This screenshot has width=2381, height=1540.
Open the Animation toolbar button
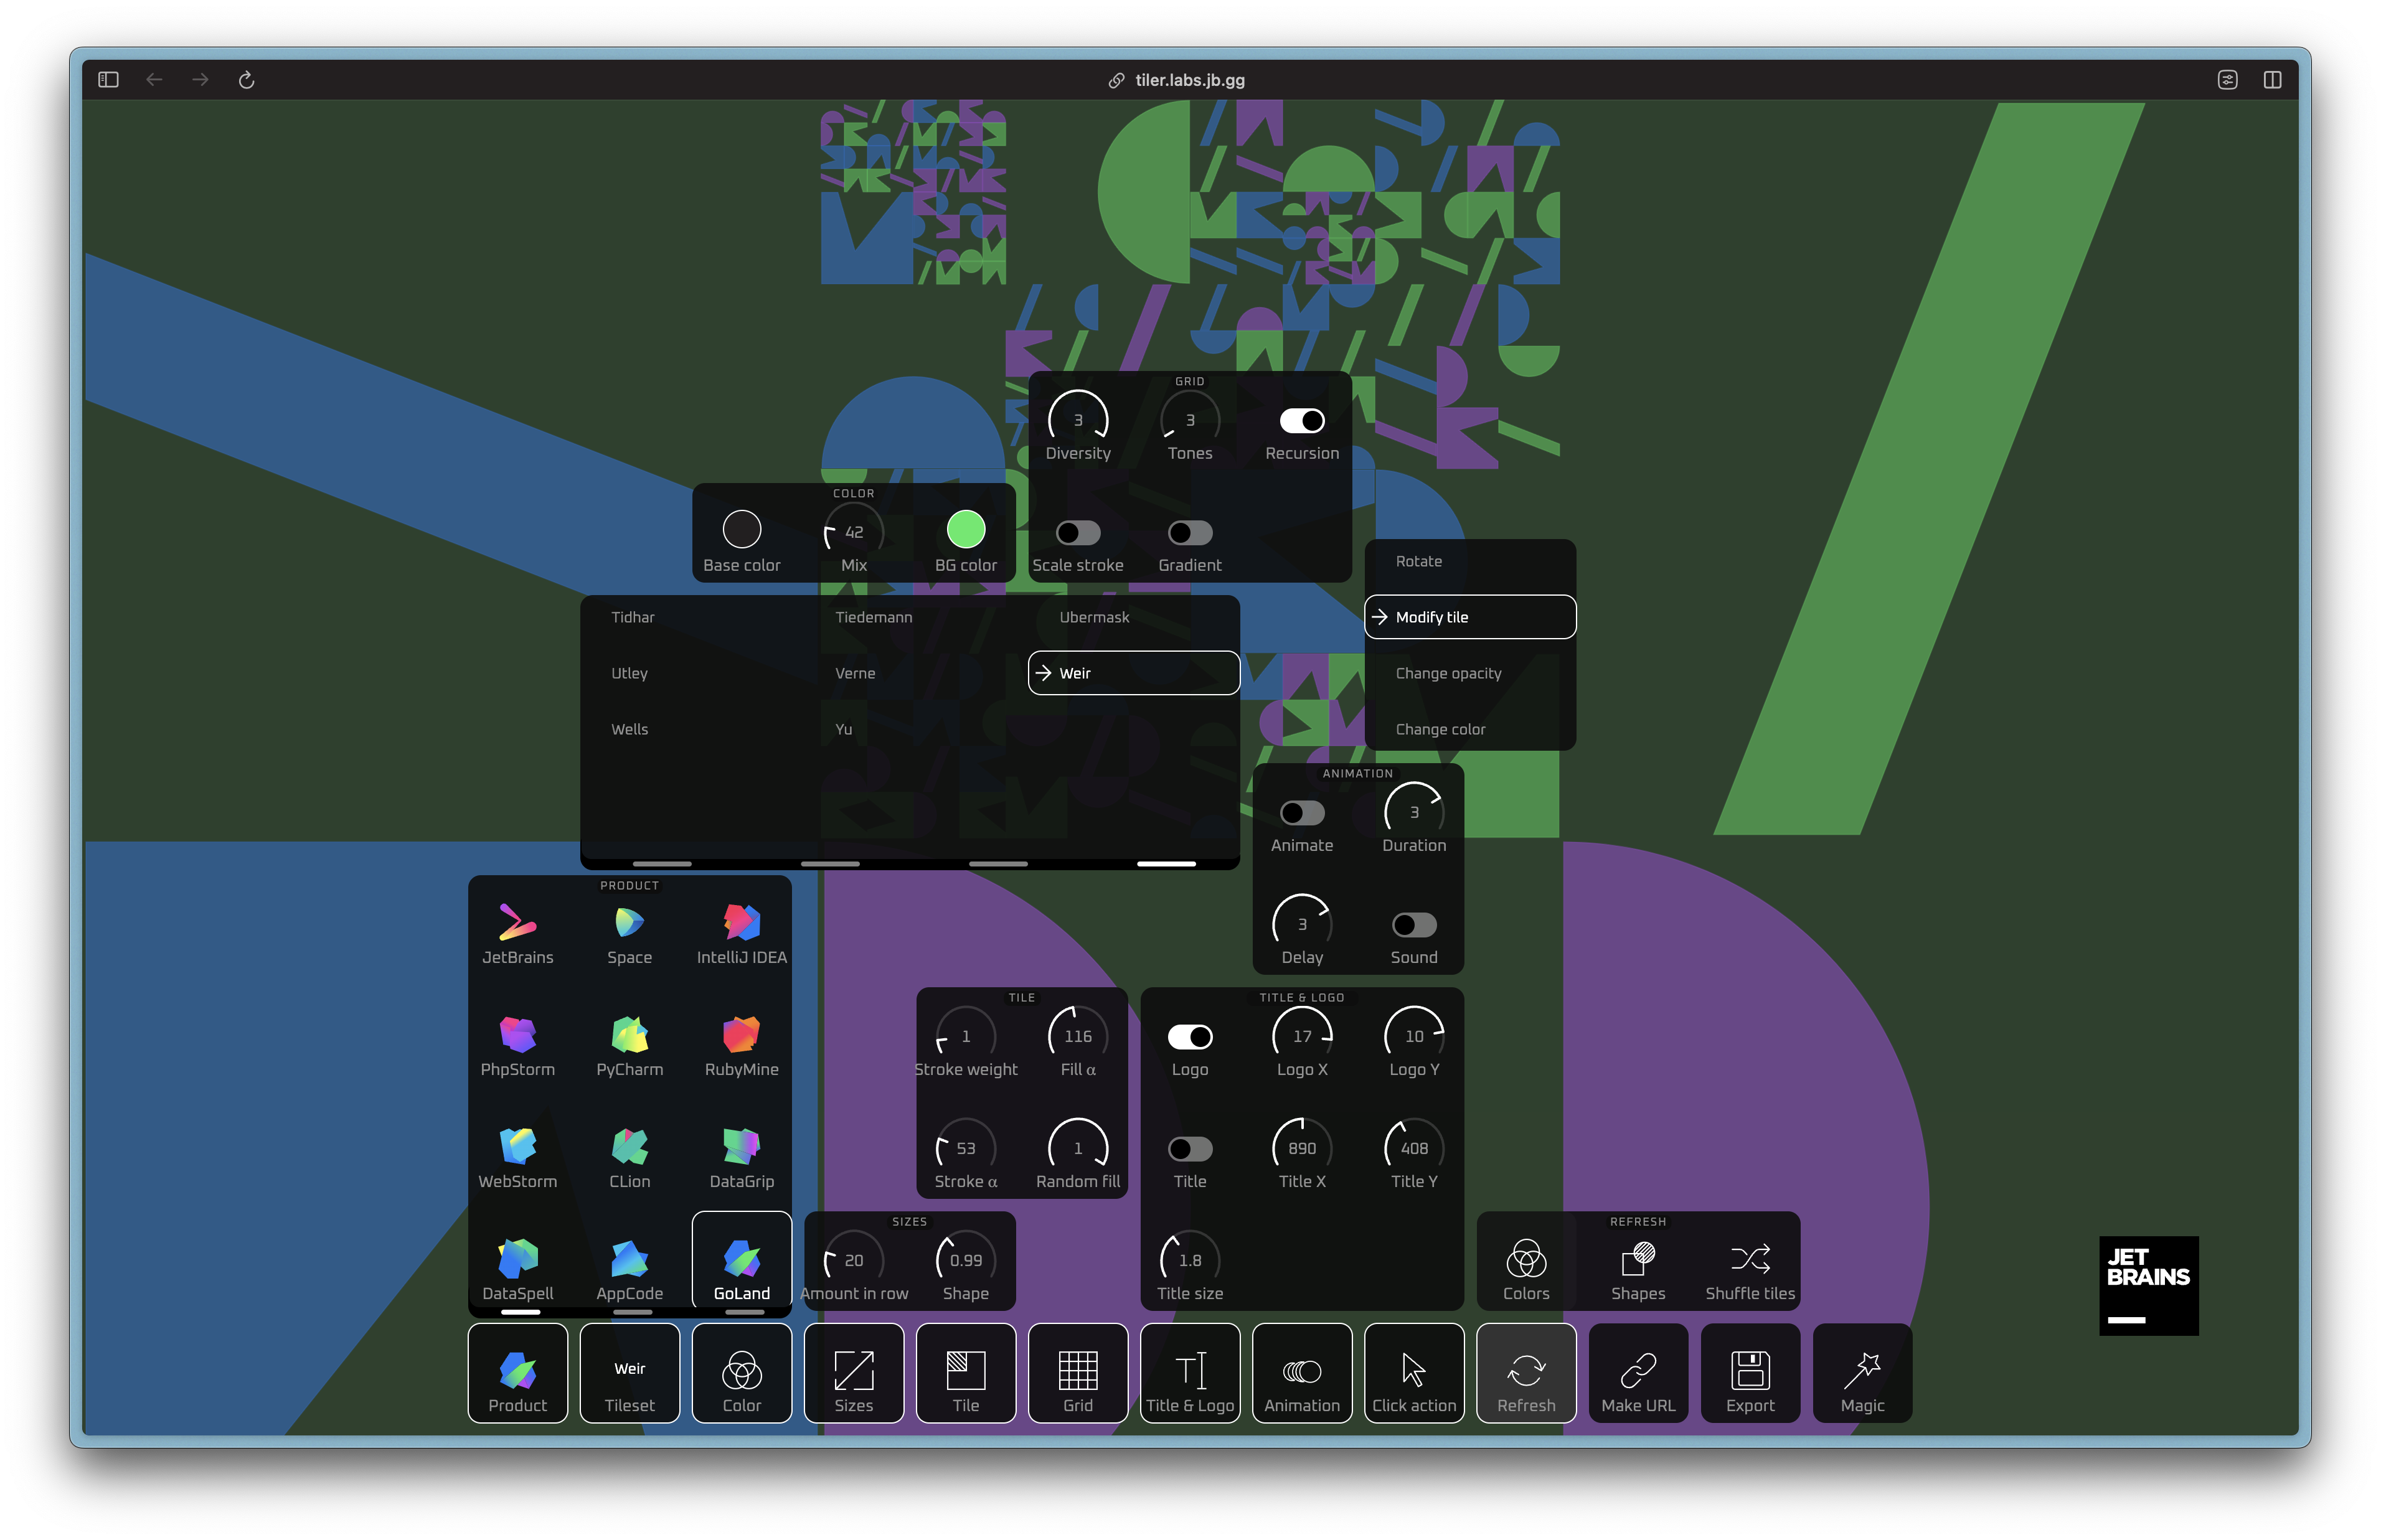tap(1302, 1373)
